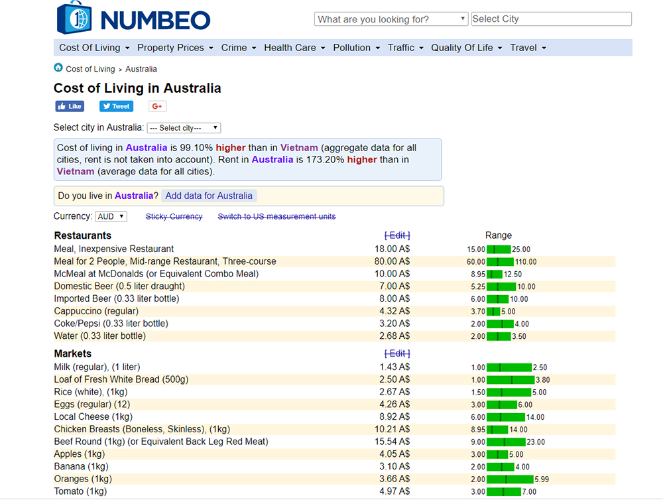Expand the Select city in Australia dropdown
This screenshot has width=663, height=500.
click(x=184, y=128)
